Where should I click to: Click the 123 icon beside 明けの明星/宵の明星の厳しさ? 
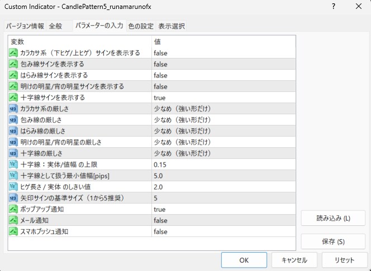click(13, 142)
